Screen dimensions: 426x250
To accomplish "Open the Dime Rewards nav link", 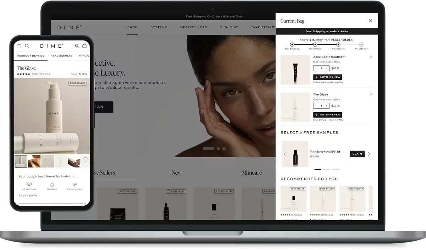I will 263,27.
